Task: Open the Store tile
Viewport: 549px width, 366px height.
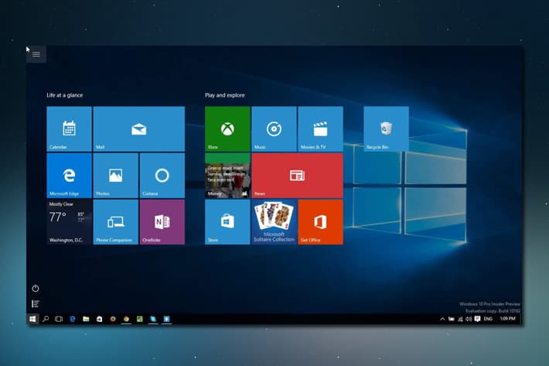Action: point(227,222)
